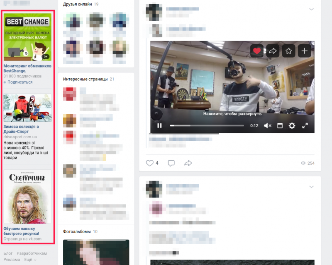Open the second post's chevron options menu
Image resolution: width=332 pixels, height=265 pixels.
tap(311, 187)
